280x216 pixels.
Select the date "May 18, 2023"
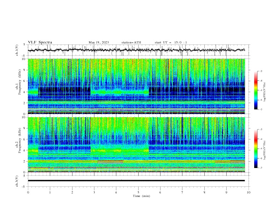(99, 42)
